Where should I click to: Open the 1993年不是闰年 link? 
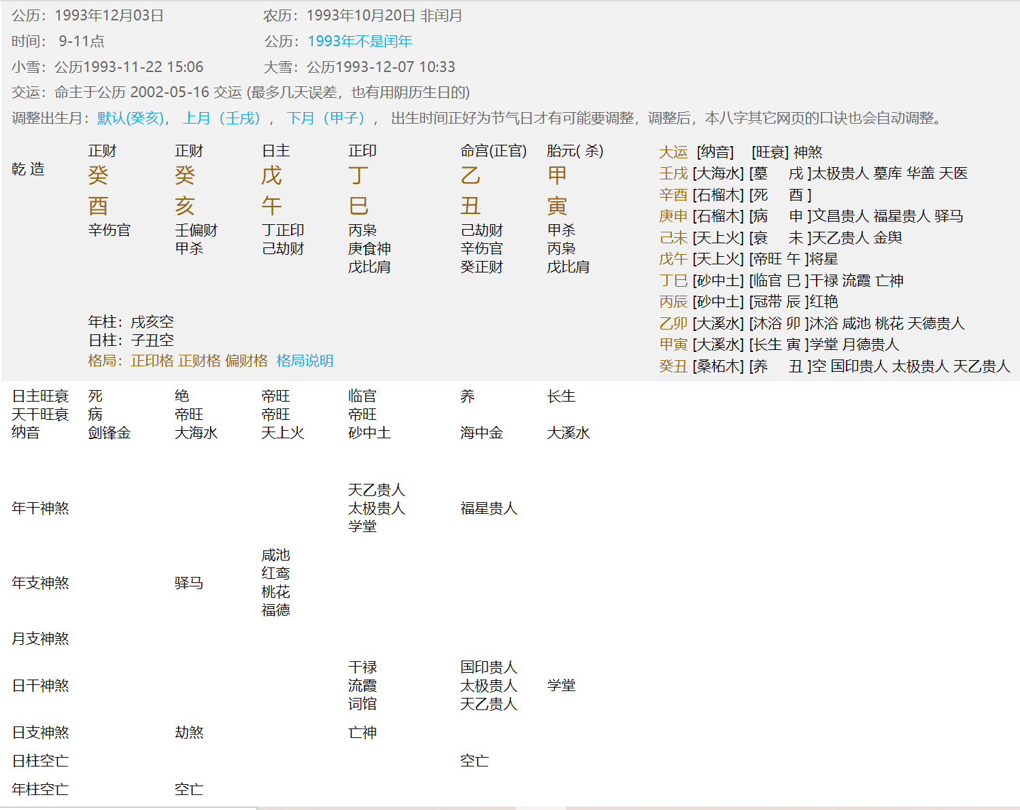coord(360,41)
